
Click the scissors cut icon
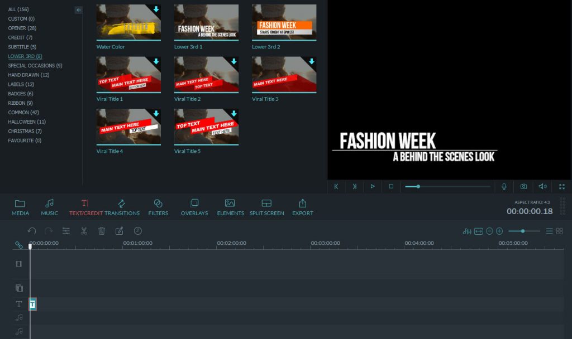click(x=84, y=231)
